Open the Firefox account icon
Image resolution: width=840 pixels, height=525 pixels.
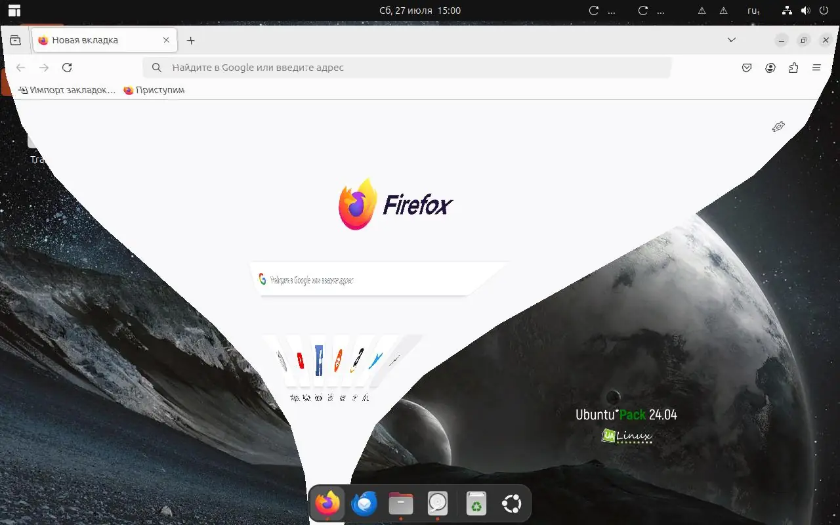click(770, 67)
